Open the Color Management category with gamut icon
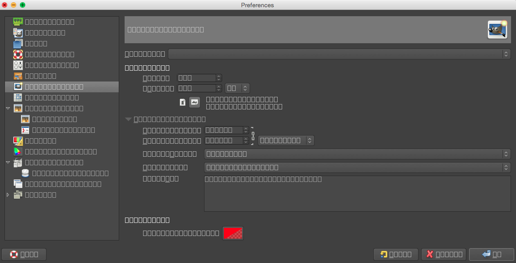Screen dimensions: 516x263 click(62, 152)
